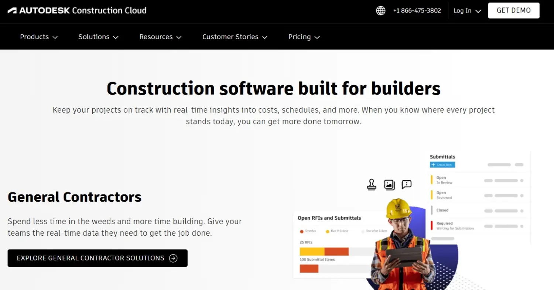
Task: Click the Due after 5 days legend
Action: coord(374,231)
